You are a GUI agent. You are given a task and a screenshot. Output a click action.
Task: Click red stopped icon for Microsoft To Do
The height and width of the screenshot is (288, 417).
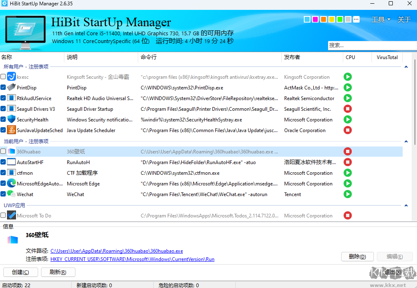point(348,215)
